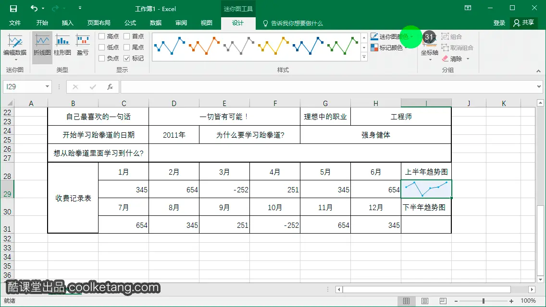Expand the sparkline style gallery
This screenshot has height=307, width=546.
click(x=364, y=57)
